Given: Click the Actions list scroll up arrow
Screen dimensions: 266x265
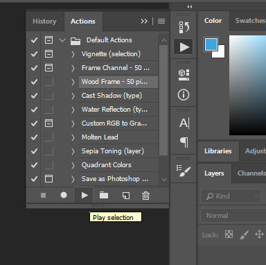Looking at the screenshot, I should coord(164,40).
